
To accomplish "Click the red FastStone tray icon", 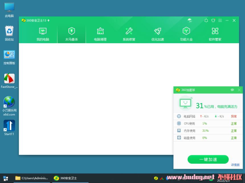I will [162, 178].
